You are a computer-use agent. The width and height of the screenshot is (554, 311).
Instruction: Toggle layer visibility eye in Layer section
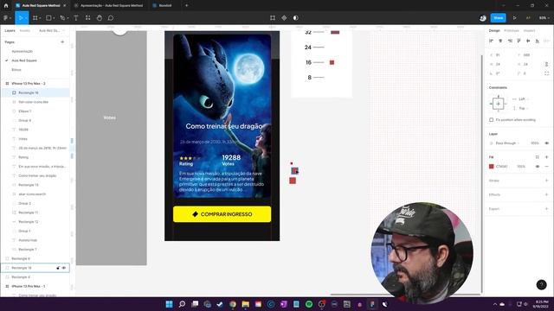[546, 143]
